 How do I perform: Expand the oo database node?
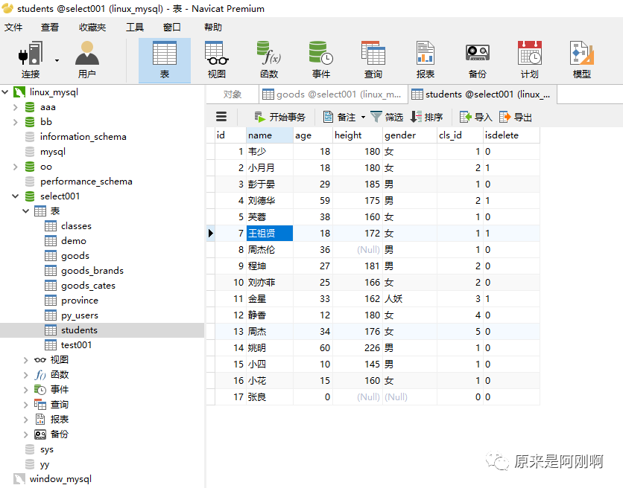pos(16,167)
